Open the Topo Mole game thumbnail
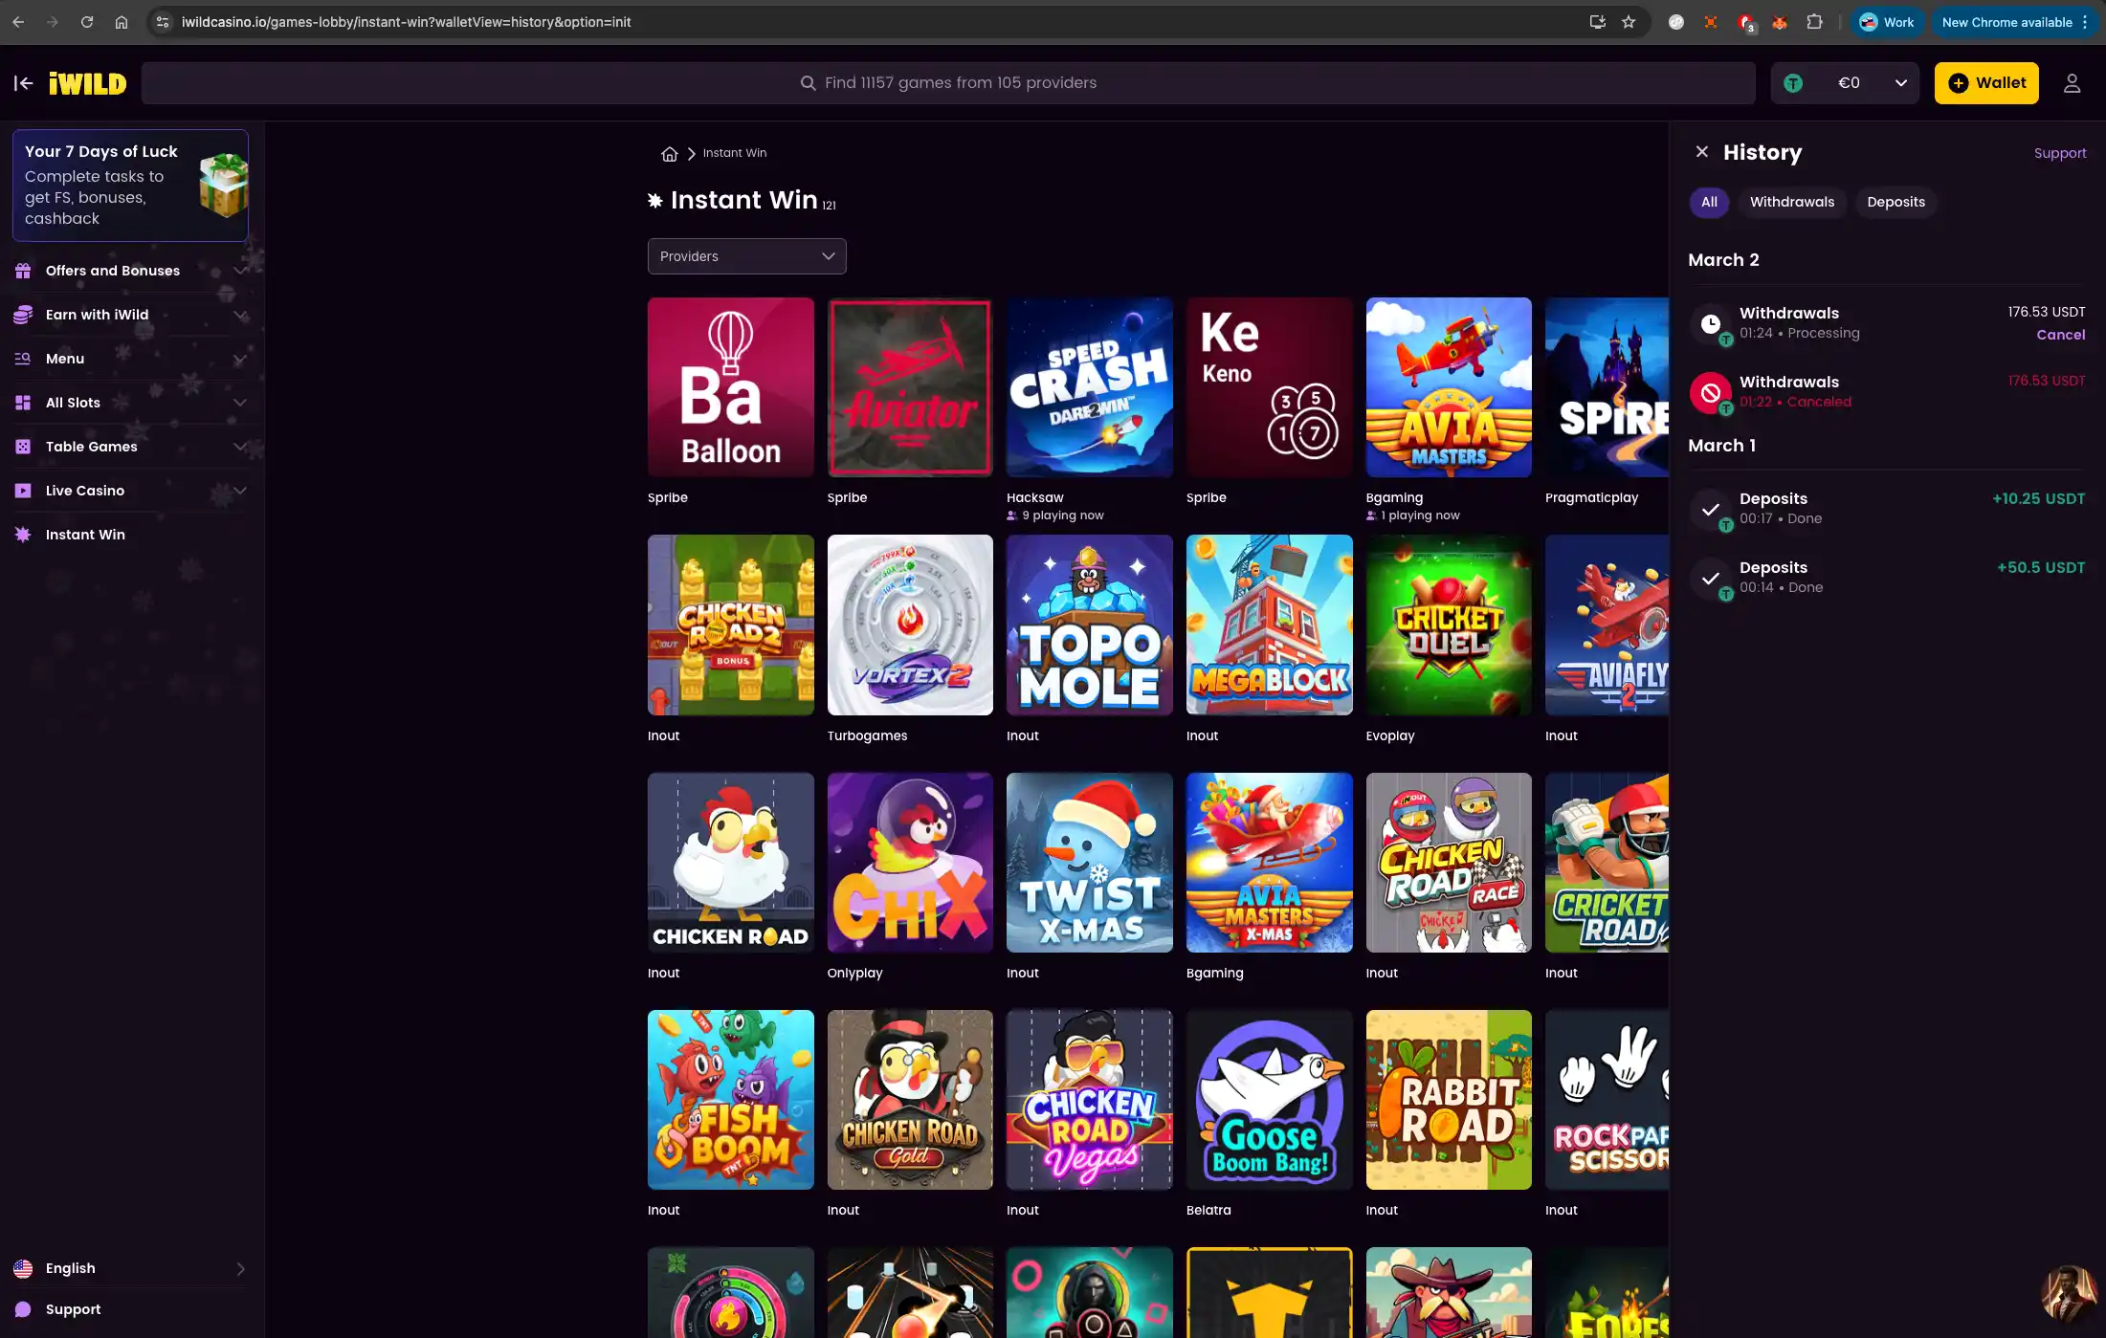The image size is (2106, 1338). (1090, 625)
